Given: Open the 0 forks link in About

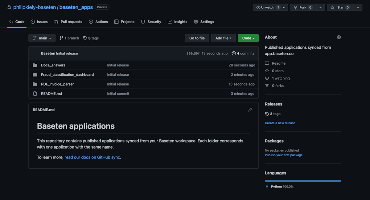Looking at the screenshot, I should (x=274, y=86).
